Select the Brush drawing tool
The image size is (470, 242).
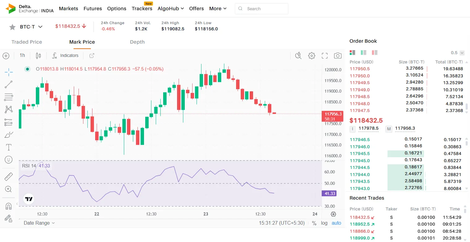[x=8, y=135]
